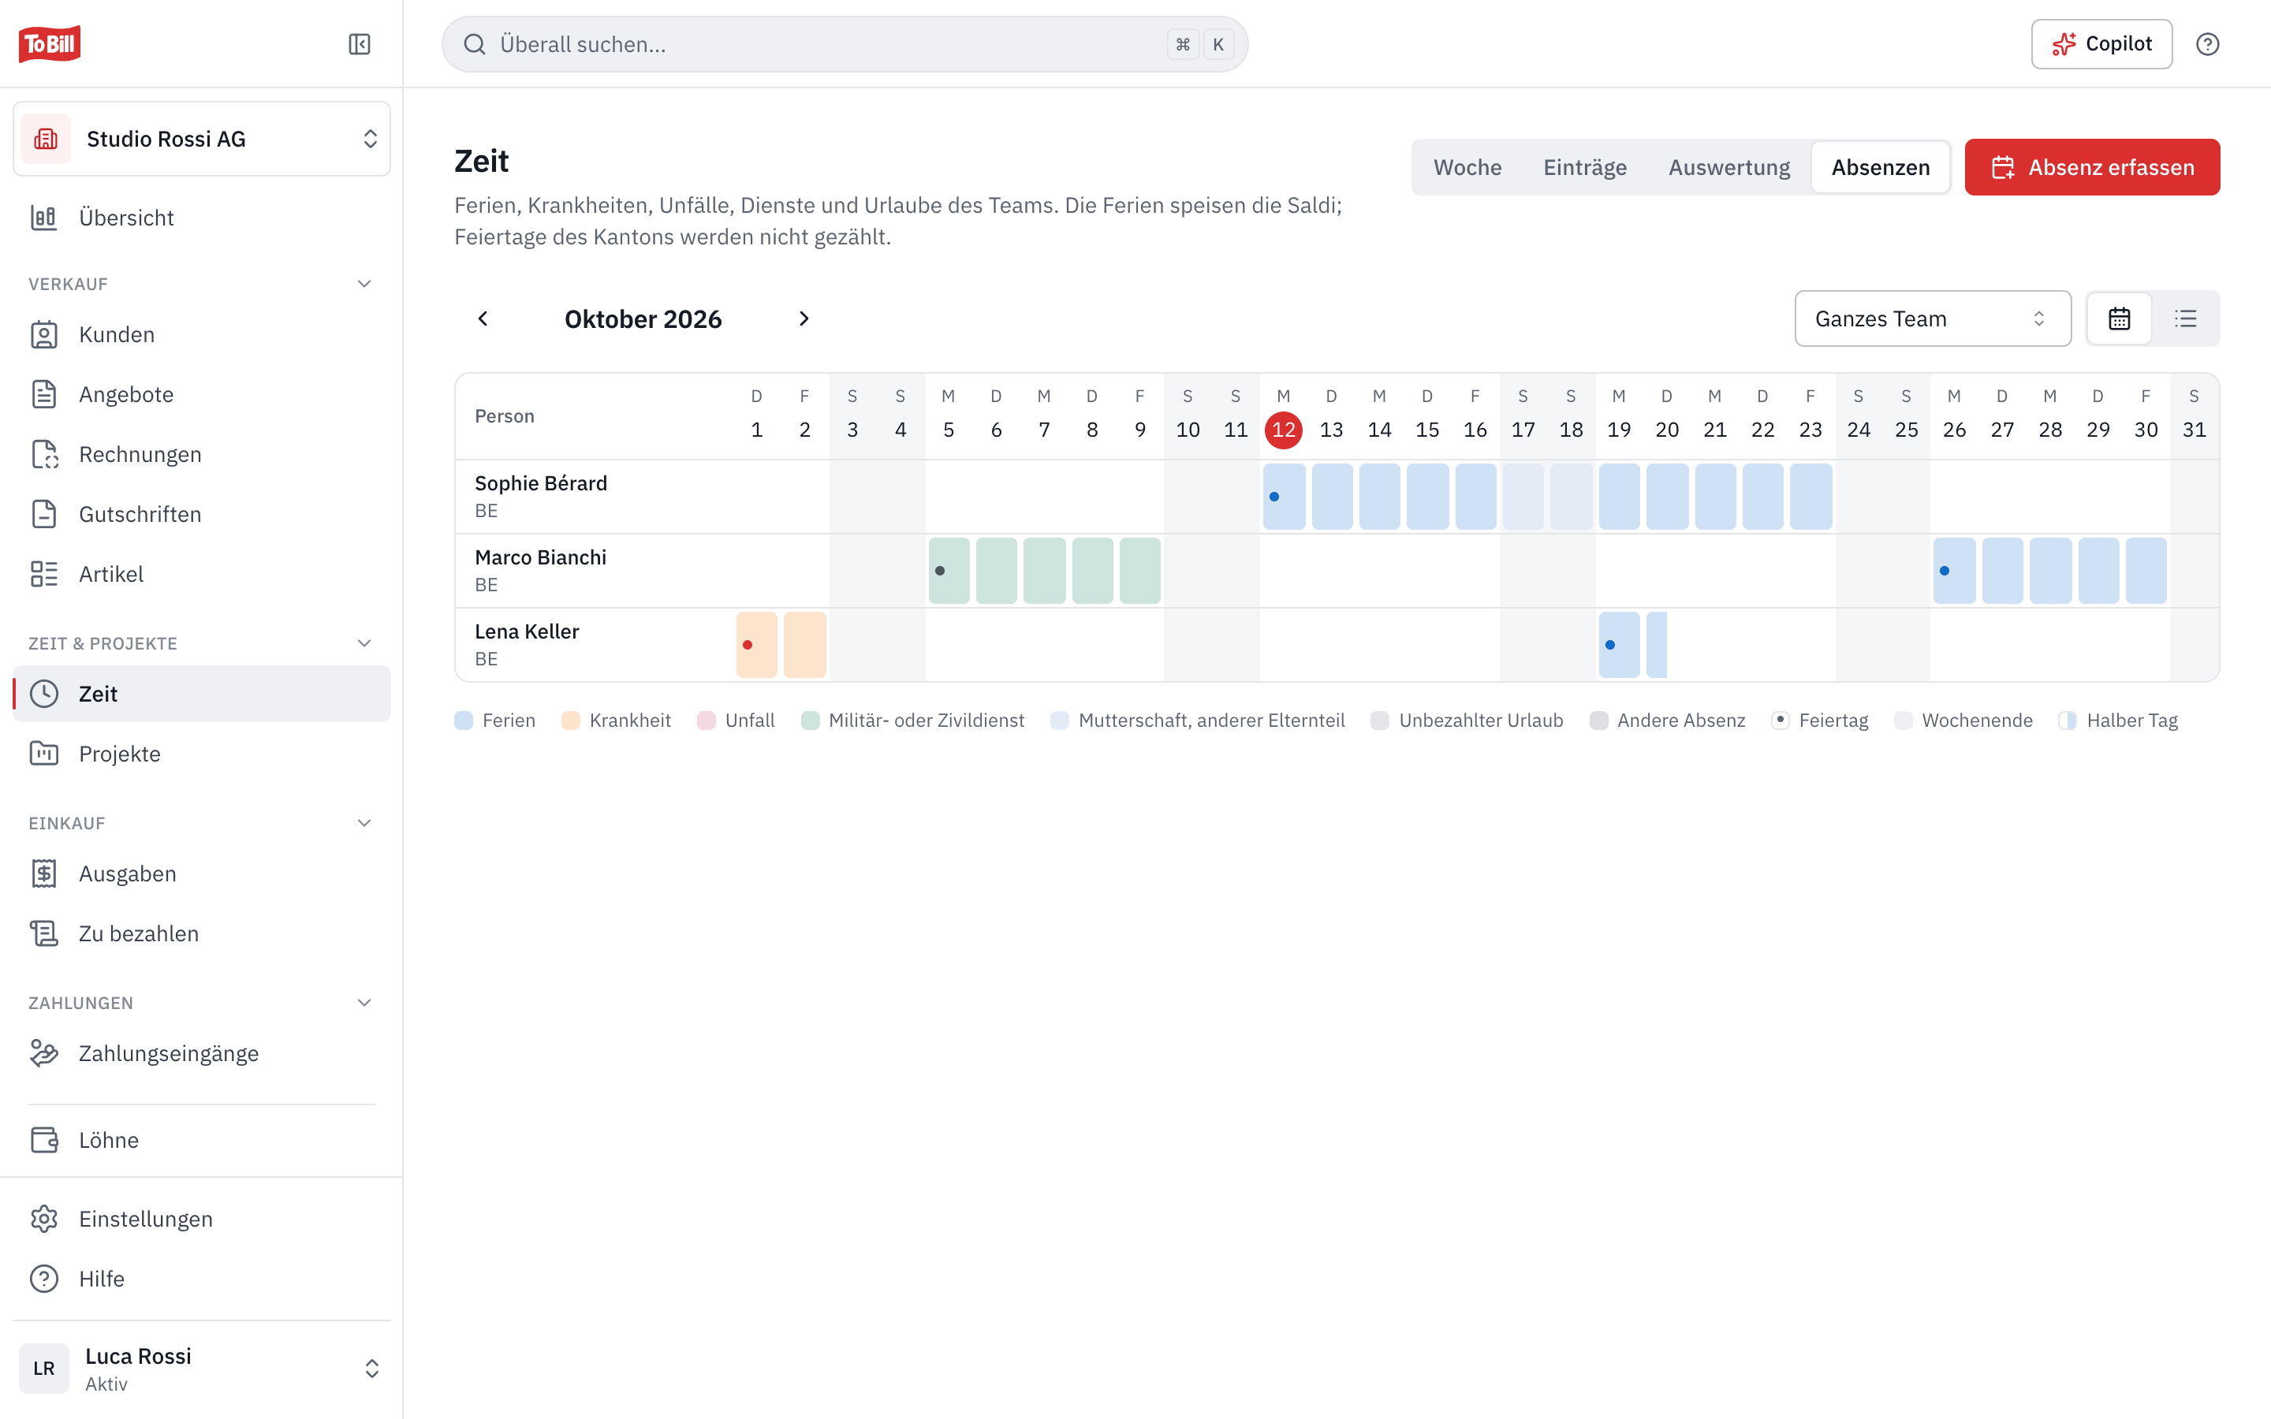Open Ausgaben page

pyautogui.click(x=202, y=873)
